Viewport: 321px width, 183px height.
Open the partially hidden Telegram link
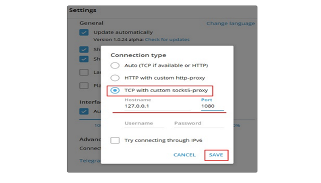pyautogui.click(x=90, y=161)
